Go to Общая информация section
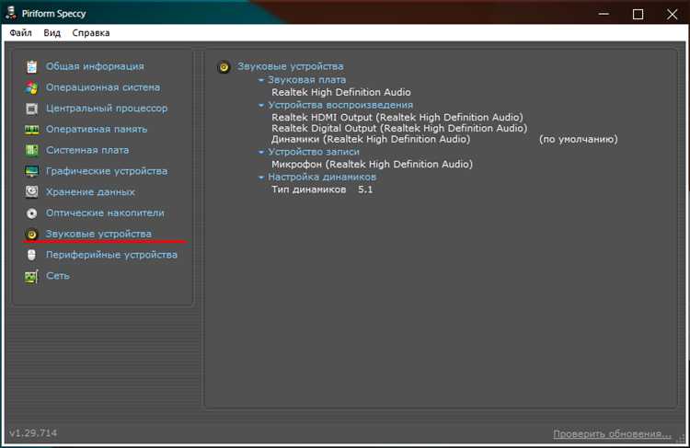The image size is (690, 448). point(95,66)
